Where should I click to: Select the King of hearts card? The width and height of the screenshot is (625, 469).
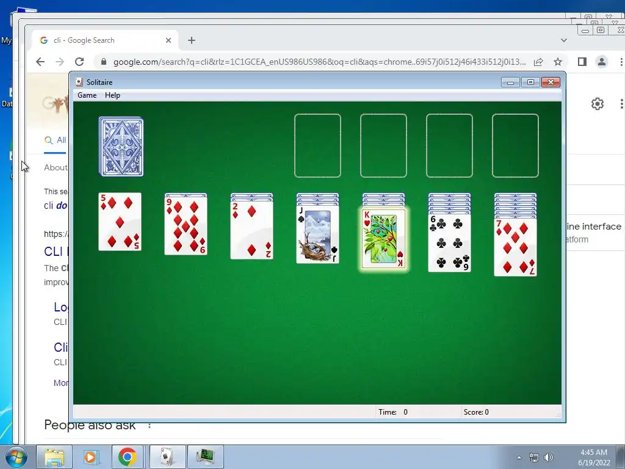point(383,239)
